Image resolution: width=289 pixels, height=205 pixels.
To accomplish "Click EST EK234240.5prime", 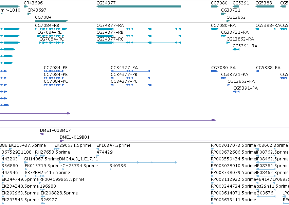I will point(20,187).
